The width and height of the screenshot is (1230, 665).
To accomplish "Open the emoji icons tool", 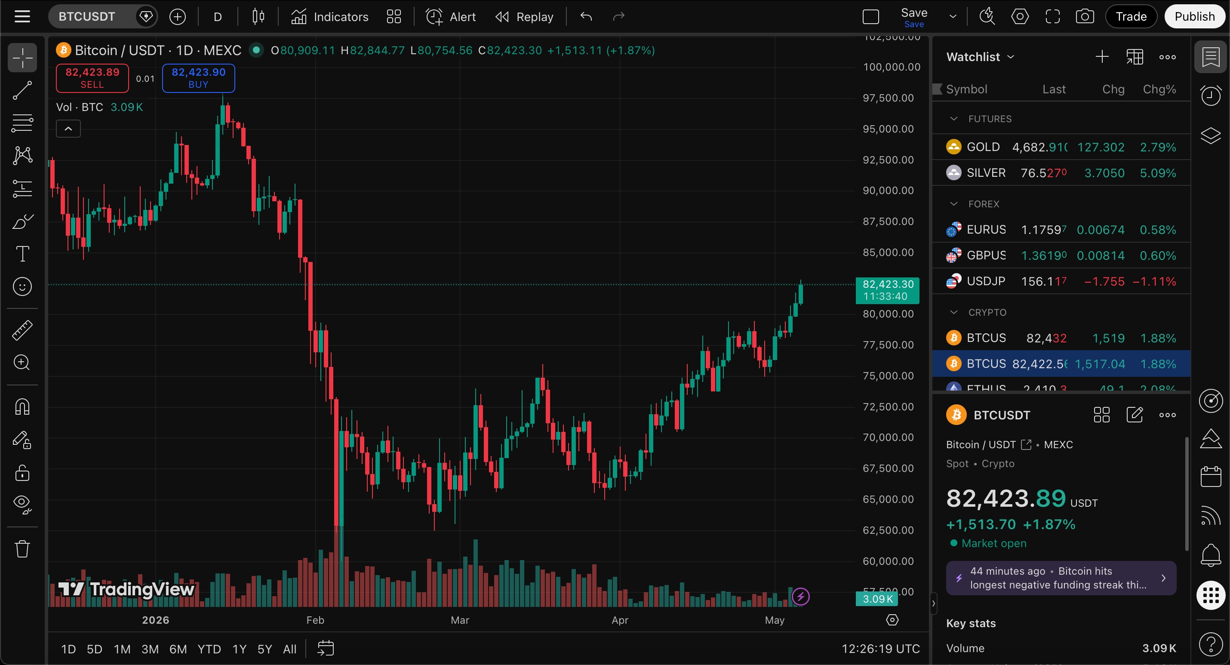I will (x=22, y=286).
